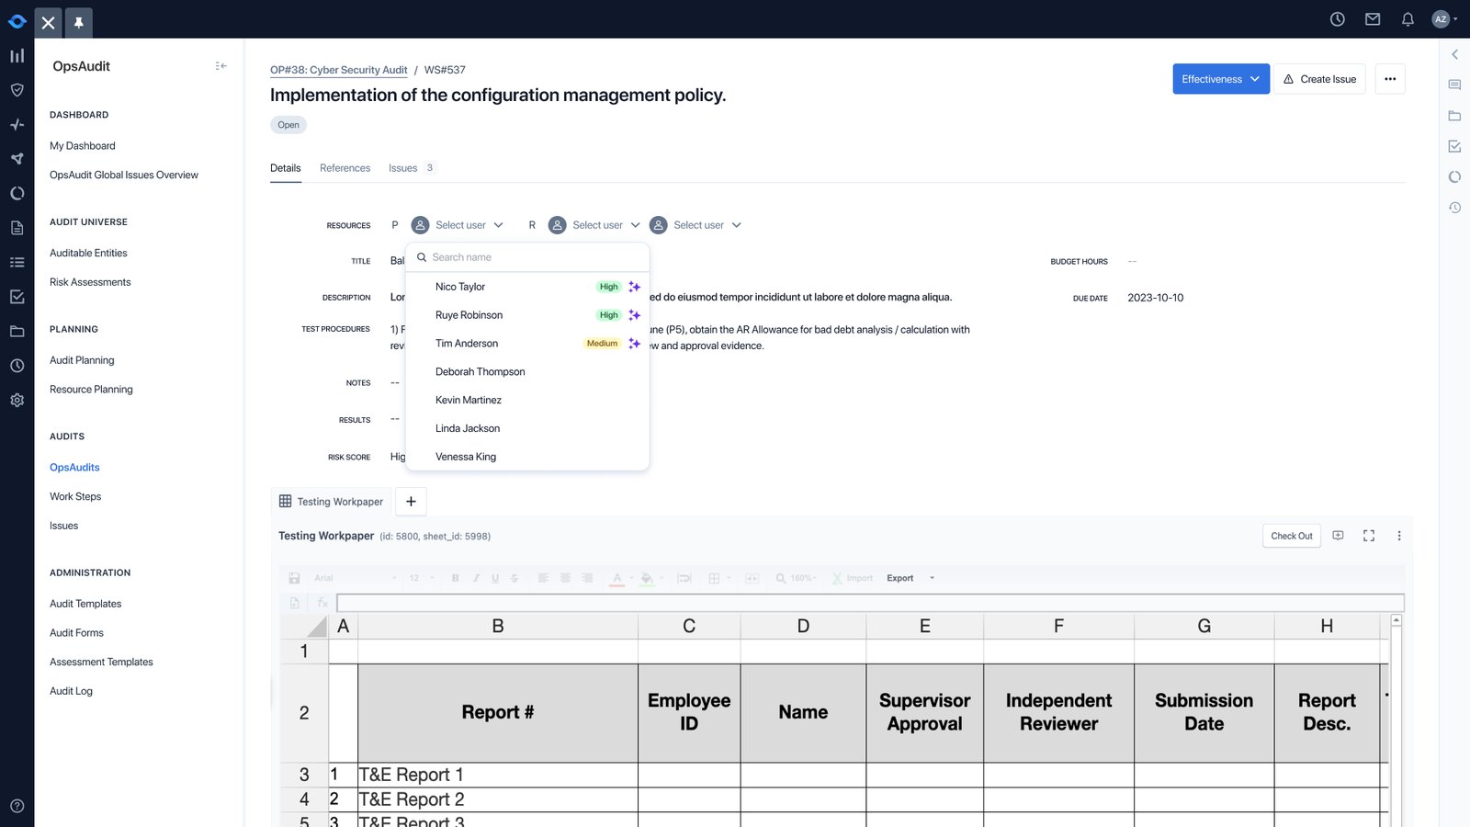The width and height of the screenshot is (1470, 827).
Task: Select Ruye Robinson from the user list
Action: [527, 315]
